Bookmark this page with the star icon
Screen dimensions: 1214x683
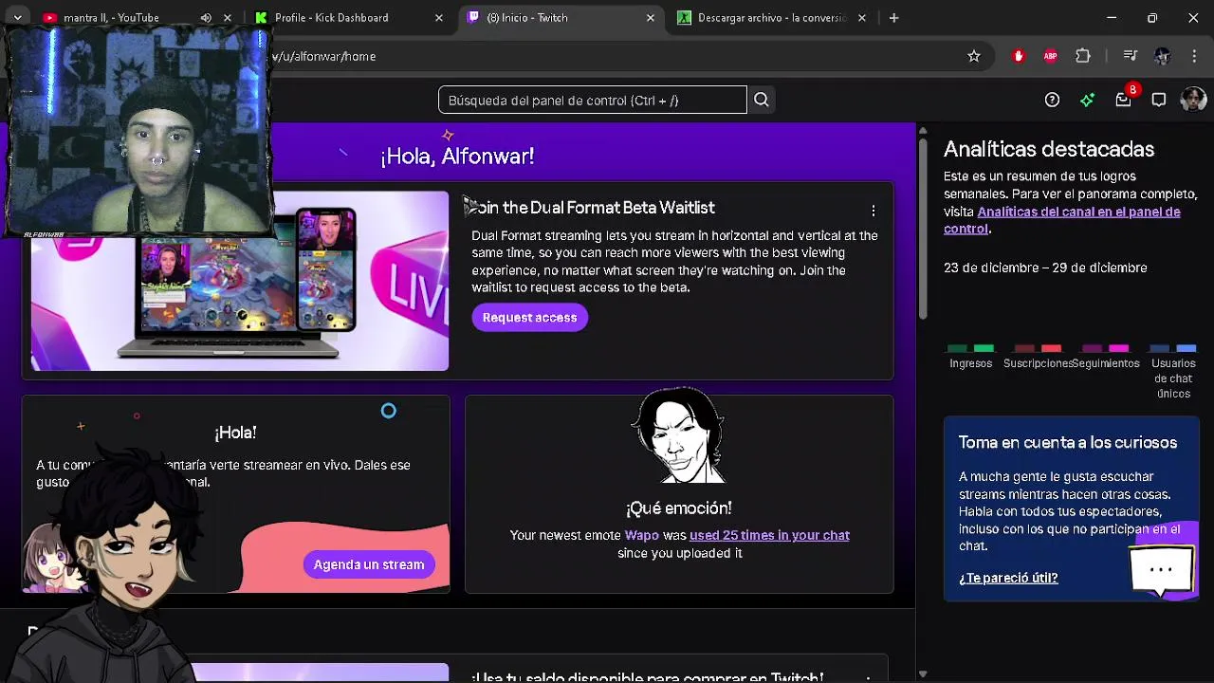[974, 56]
